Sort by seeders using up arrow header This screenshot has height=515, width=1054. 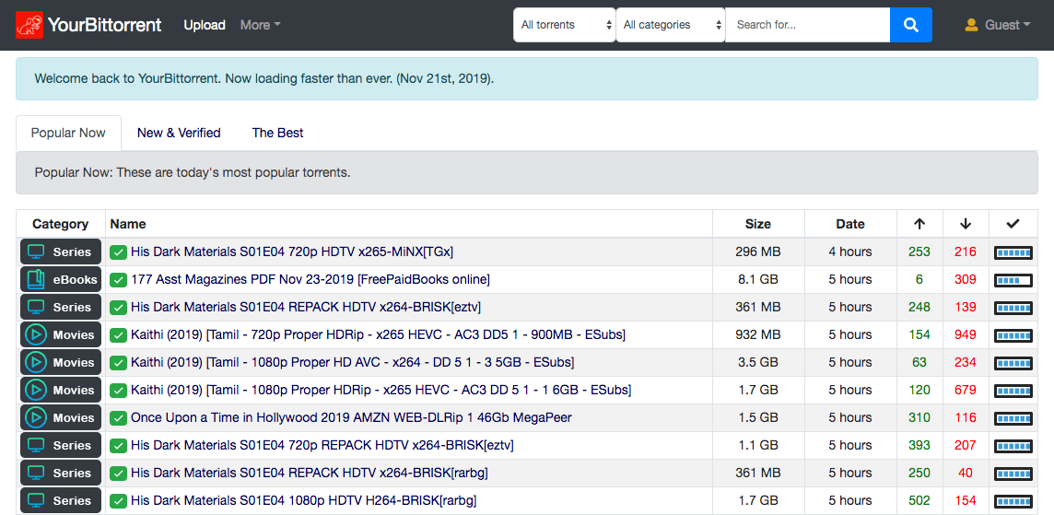click(919, 224)
